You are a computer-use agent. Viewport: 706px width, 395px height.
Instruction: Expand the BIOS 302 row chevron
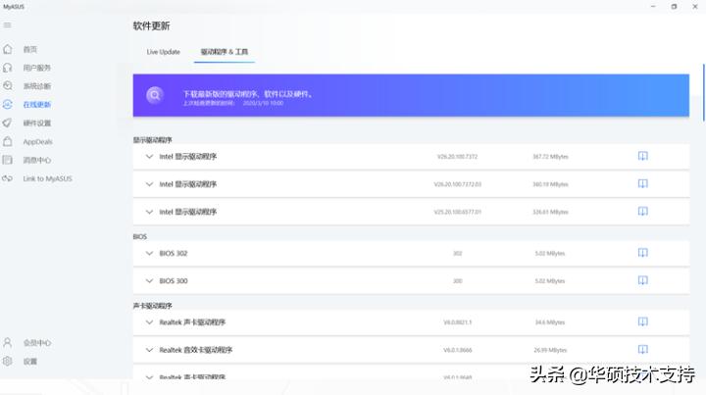(x=149, y=253)
